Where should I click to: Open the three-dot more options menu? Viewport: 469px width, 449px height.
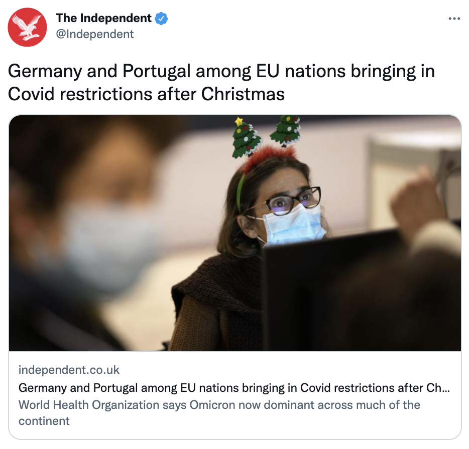454,19
